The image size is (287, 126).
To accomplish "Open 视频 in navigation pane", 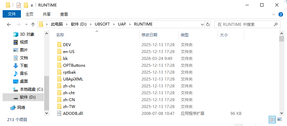I will pyautogui.click(x=21, y=42).
